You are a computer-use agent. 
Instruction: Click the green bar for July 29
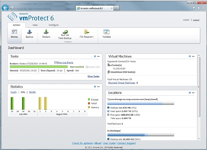(23, 103)
